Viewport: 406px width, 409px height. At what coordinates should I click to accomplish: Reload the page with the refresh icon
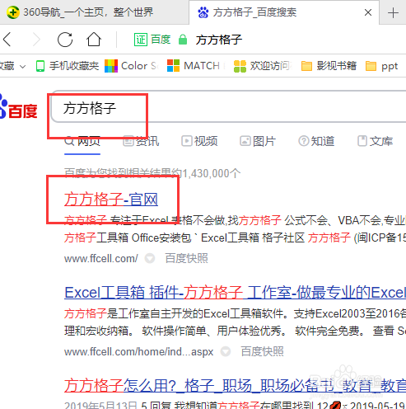(65, 40)
